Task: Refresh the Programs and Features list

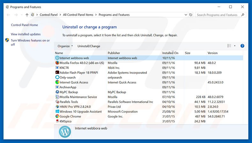Action: [191, 15]
